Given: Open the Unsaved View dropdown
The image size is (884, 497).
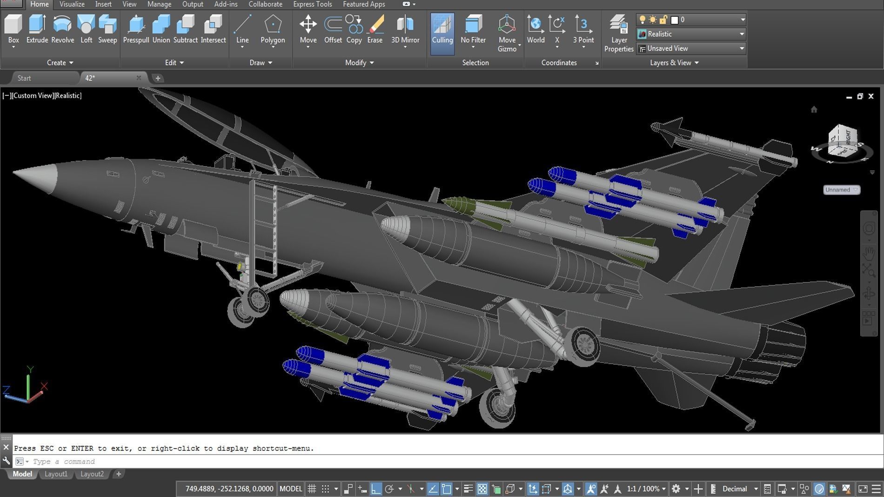Looking at the screenshot, I should (x=691, y=48).
